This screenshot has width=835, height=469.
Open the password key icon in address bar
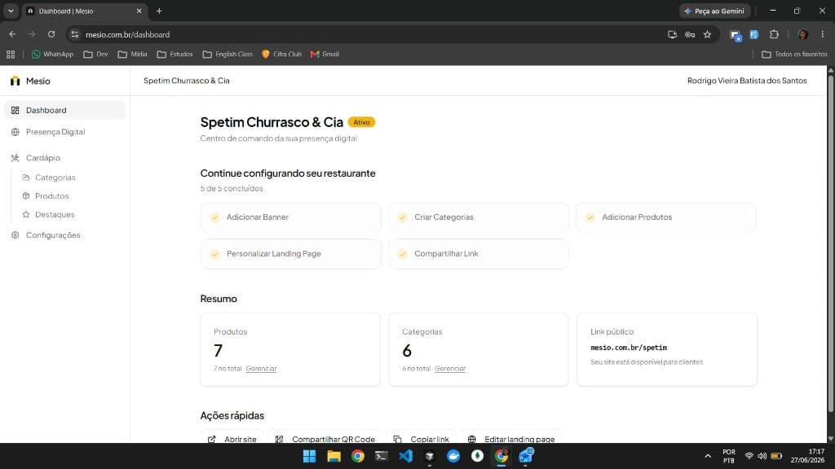690,34
